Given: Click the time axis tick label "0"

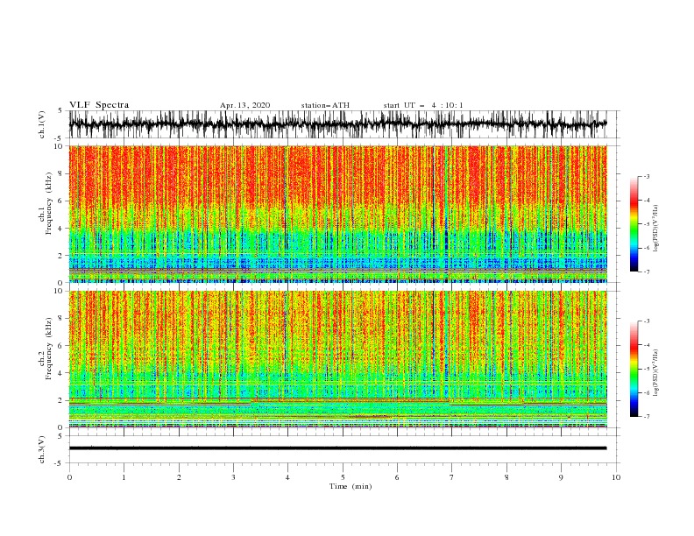Looking at the screenshot, I should pos(69,477).
